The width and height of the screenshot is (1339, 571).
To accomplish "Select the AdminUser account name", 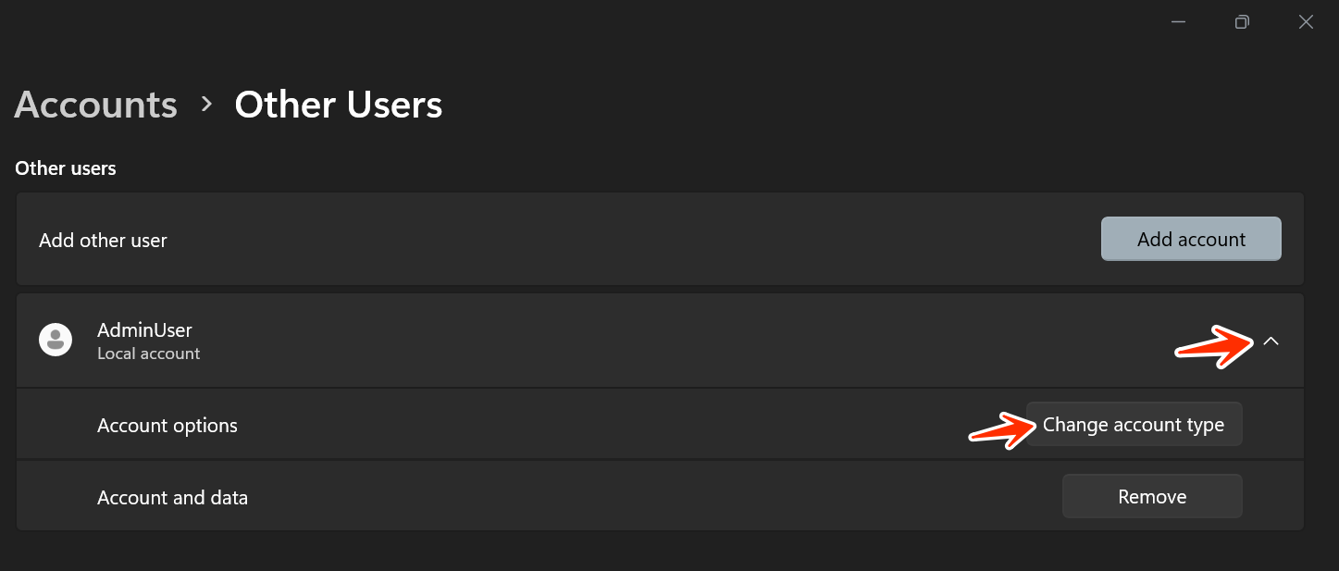I will coord(144,329).
